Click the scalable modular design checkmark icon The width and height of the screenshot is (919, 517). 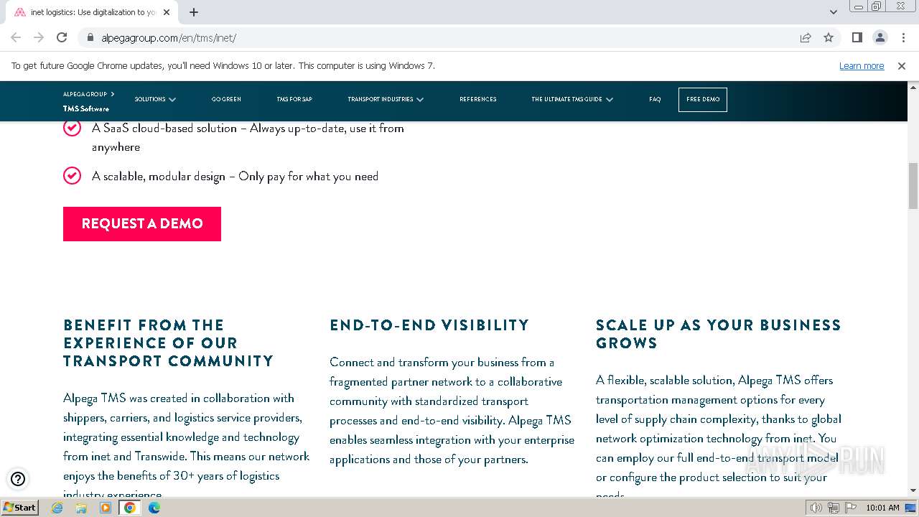coord(72,175)
